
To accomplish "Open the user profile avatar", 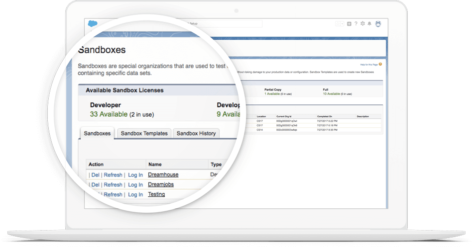I will 378,24.
